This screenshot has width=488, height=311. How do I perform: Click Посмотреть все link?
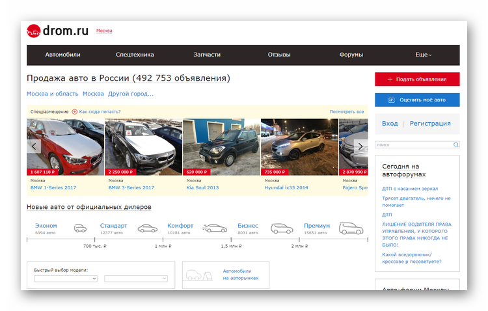click(x=347, y=112)
